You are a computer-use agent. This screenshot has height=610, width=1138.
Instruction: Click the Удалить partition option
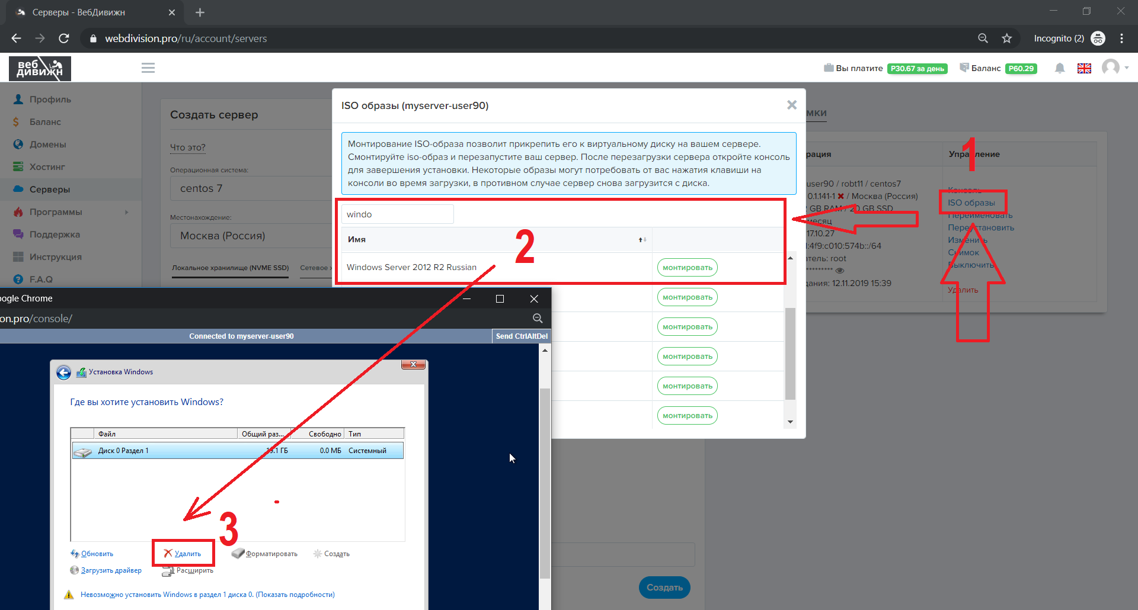click(187, 554)
